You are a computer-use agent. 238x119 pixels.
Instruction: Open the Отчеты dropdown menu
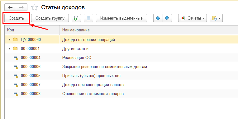193,18
